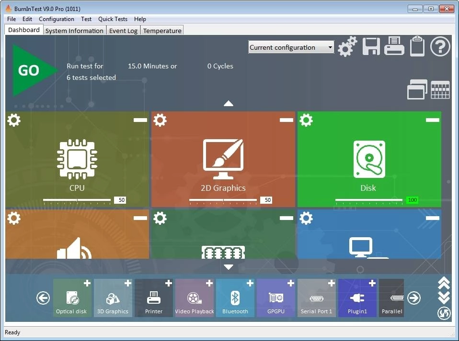This screenshot has height=341, width=459.
Task: Click double up chevron at bottom right
Action: coord(444,283)
